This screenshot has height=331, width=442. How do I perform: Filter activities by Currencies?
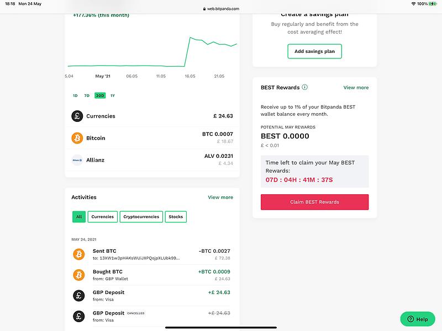pos(103,217)
